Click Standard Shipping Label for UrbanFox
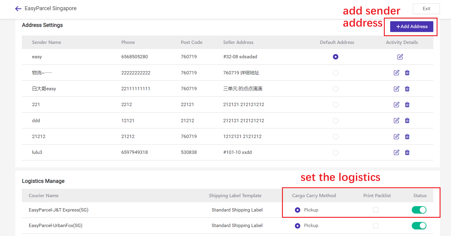The height and width of the screenshot is (236, 451). [x=237, y=226]
